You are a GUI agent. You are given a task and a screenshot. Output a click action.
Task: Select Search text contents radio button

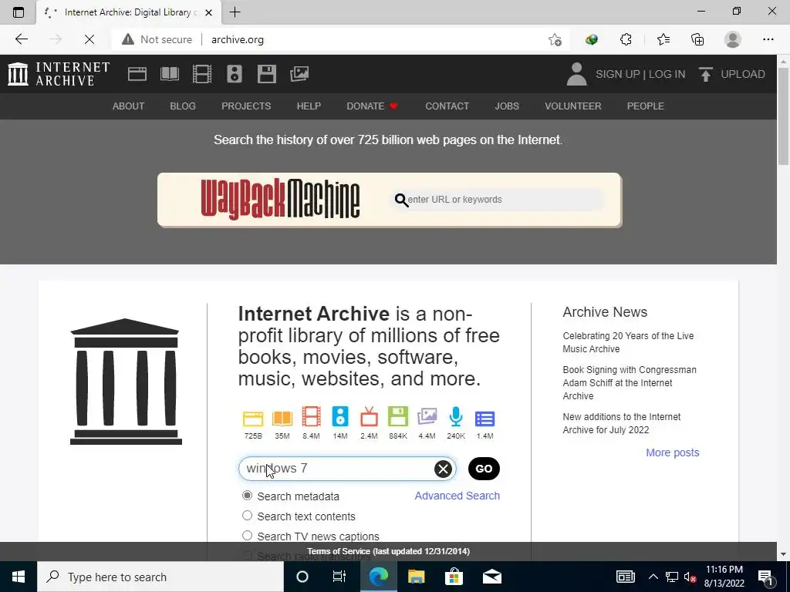point(247,516)
